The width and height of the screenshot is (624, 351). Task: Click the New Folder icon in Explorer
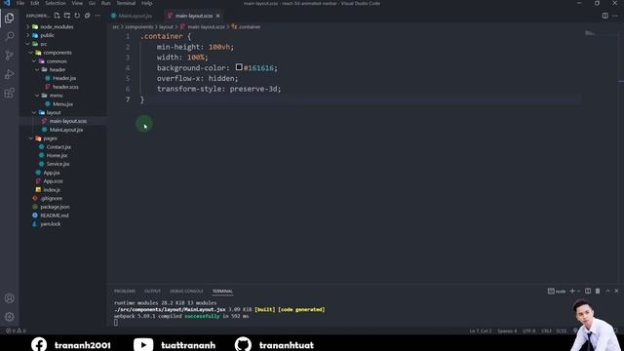click(x=67, y=16)
